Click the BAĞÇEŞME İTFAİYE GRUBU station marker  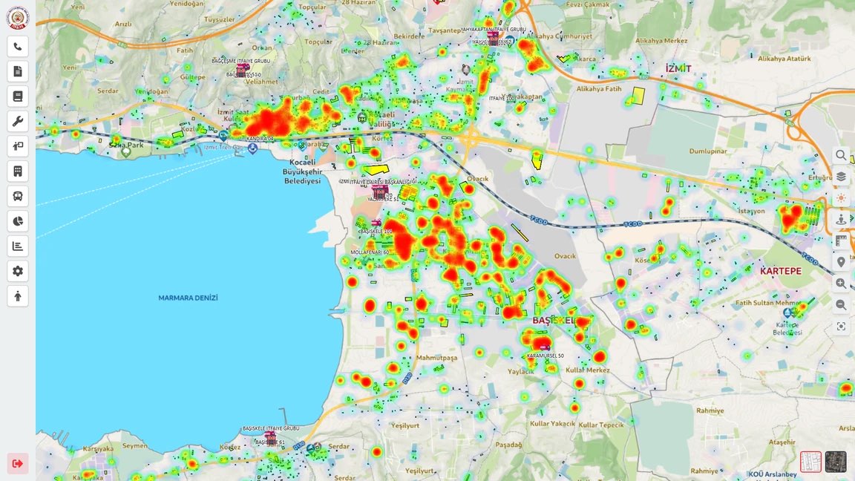pos(243,70)
